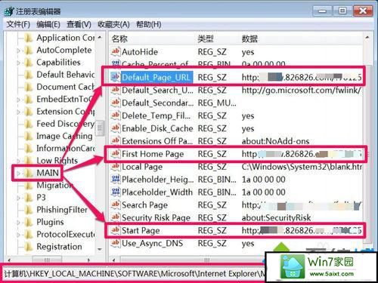Sort by the 类型 column header

(x=206, y=39)
